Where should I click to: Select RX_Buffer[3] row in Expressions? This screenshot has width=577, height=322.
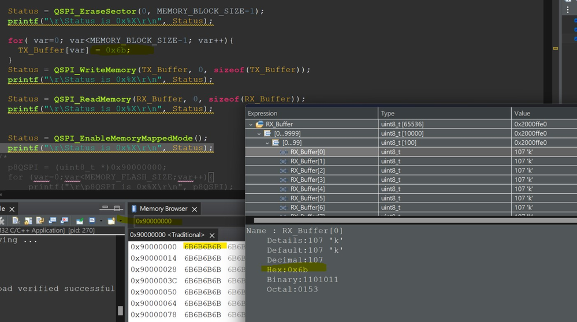(307, 179)
